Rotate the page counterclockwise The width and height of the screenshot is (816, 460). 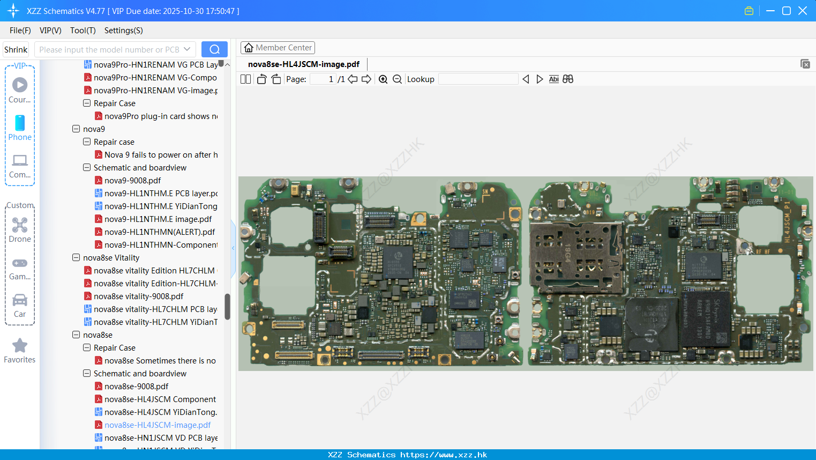click(x=261, y=79)
